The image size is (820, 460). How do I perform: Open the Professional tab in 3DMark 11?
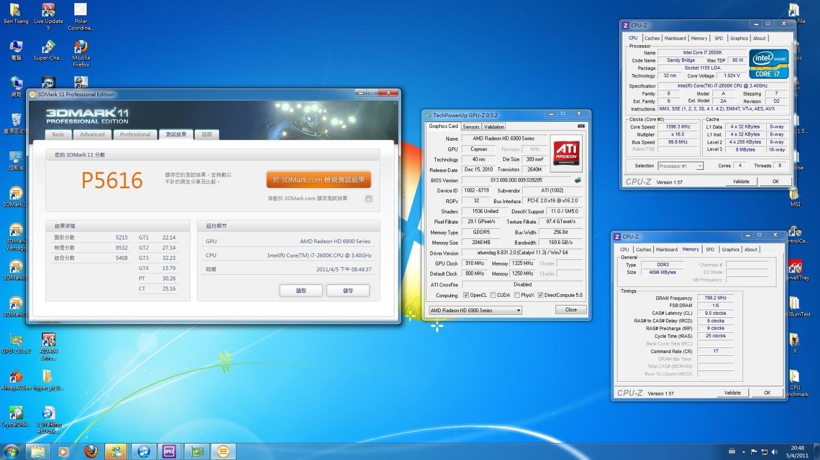[135, 135]
